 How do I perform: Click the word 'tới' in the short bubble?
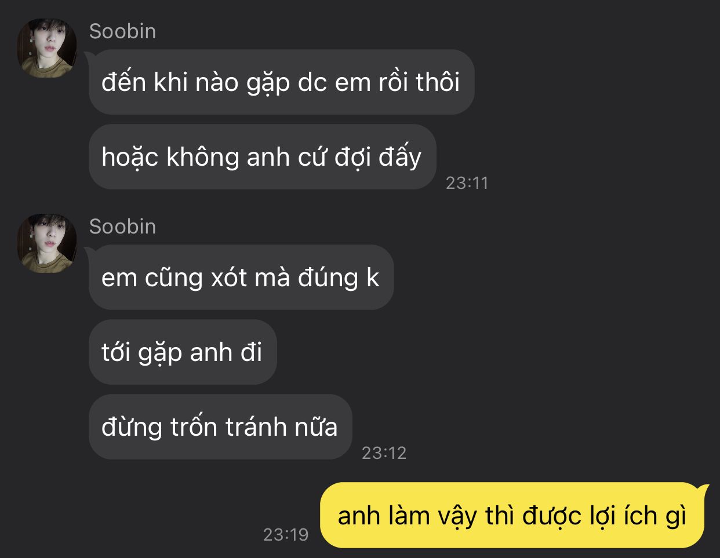[x=116, y=352]
